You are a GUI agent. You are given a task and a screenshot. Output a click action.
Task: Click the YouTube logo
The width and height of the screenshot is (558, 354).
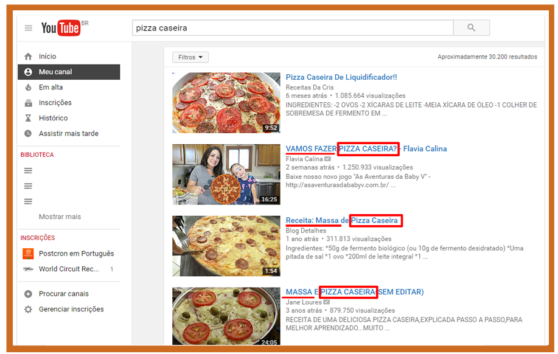60,28
